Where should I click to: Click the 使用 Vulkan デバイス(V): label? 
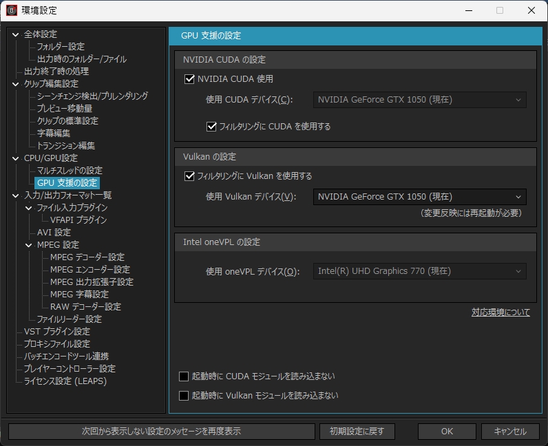(x=251, y=197)
